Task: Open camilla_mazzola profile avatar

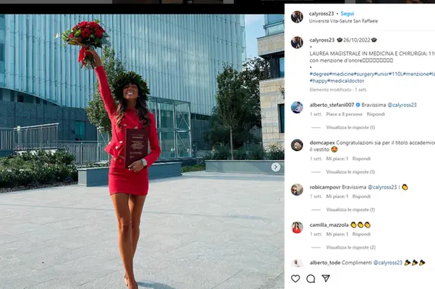Action: pos(297,228)
